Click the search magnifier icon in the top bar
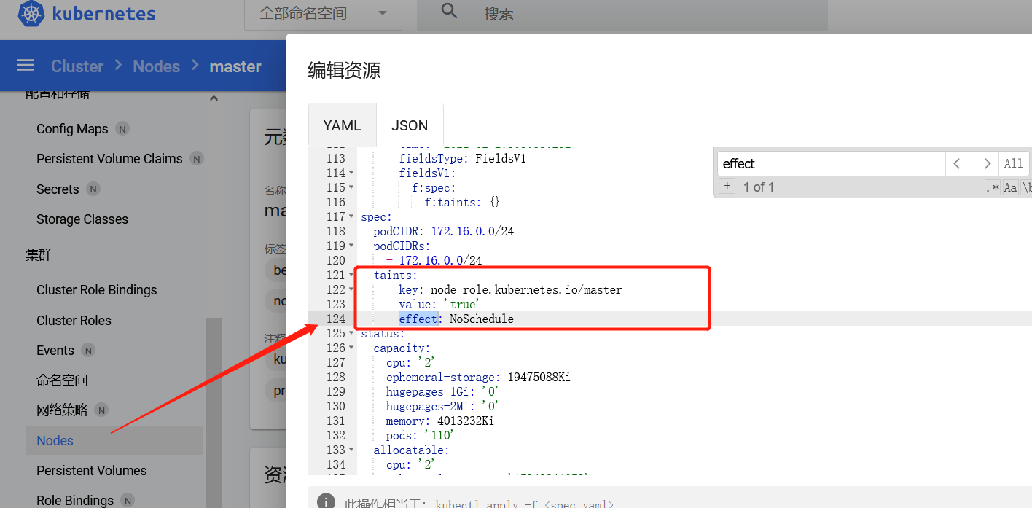 click(448, 12)
